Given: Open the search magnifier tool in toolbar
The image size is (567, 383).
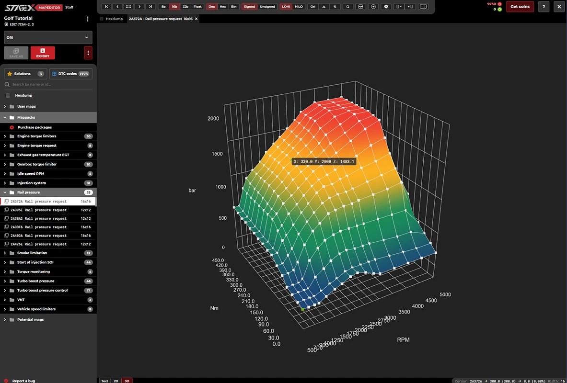Looking at the screenshot, I should [348, 7].
